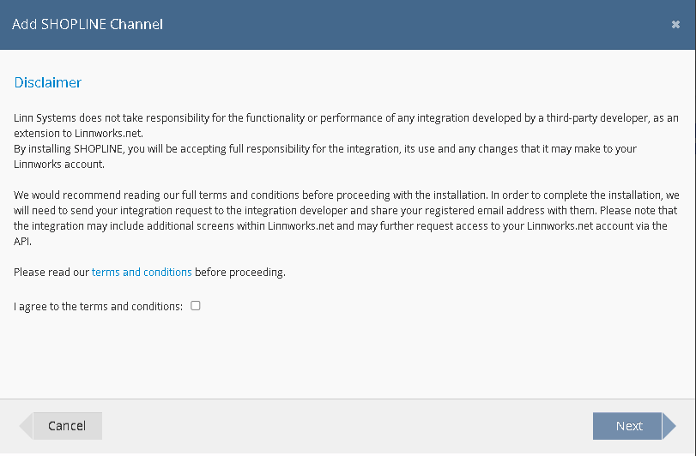Click the right arrow tip beside Next
This screenshot has height=456, width=696.
click(x=669, y=426)
